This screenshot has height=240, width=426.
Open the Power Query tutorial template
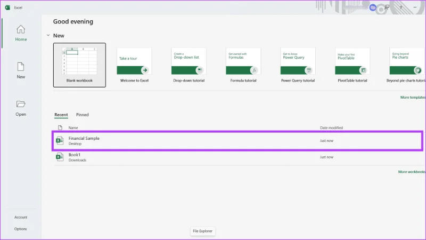click(298, 65)
